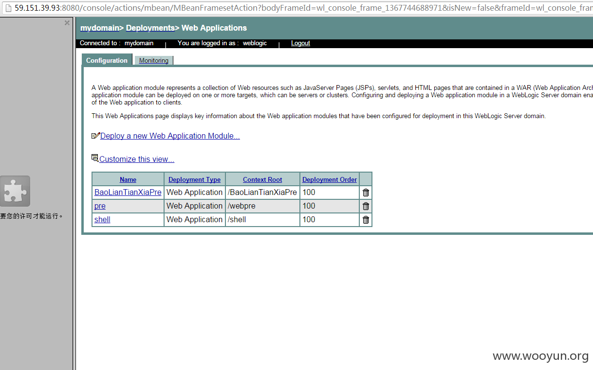The width and height of the screenshot is (593, 370).
Task: Delete the BaoLianTianXiaPre application via trash icon
Action: click(366, 193)
